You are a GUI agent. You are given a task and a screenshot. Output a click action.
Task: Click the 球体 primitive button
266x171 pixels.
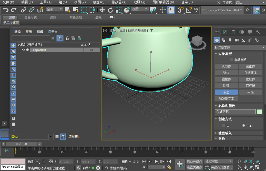coord(226,73)
